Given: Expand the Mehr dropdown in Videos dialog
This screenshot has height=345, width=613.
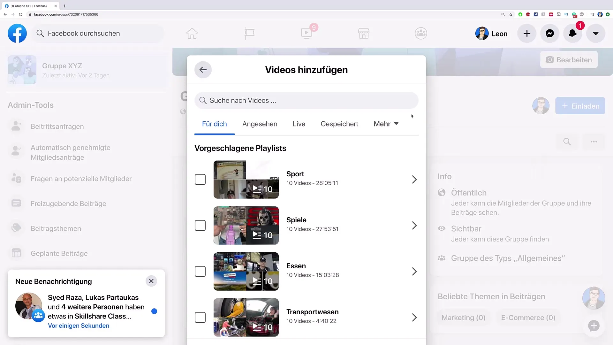Looking at the screenshot, I should tap(386, 124).
